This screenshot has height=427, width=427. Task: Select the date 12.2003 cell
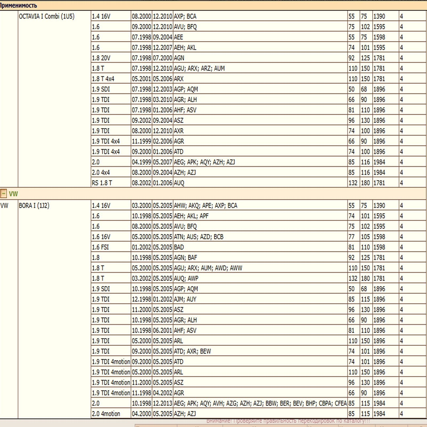coord(163,89)
